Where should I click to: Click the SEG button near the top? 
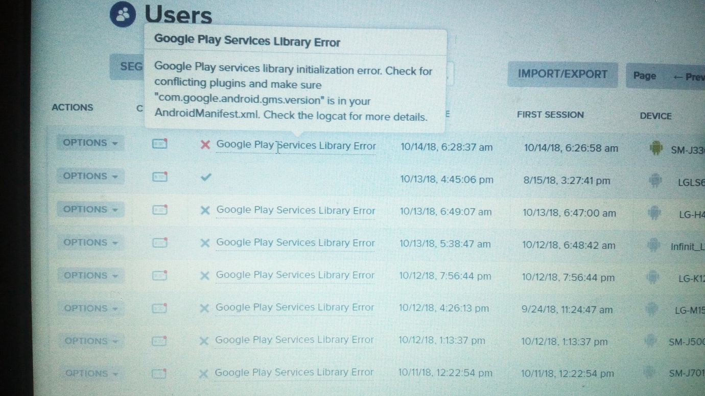click(132, 67)
